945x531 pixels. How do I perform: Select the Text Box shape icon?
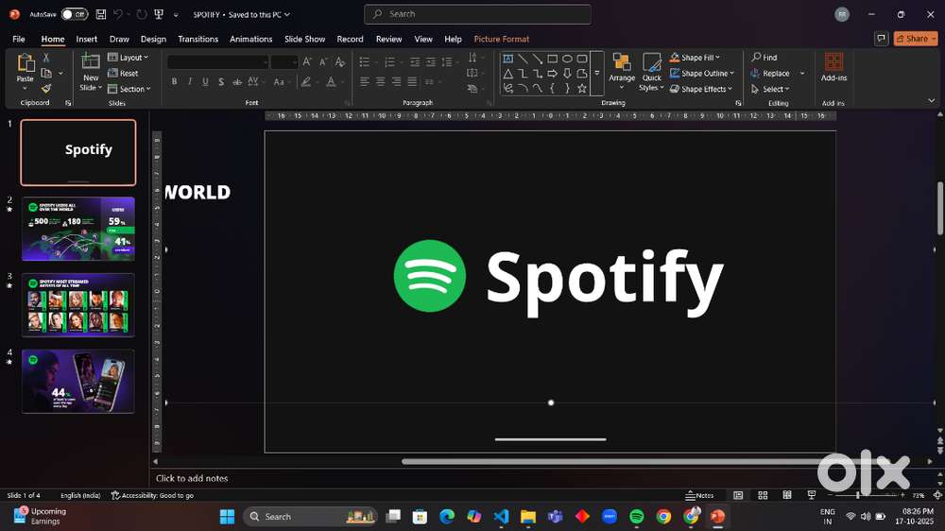[x=508, y=59]
